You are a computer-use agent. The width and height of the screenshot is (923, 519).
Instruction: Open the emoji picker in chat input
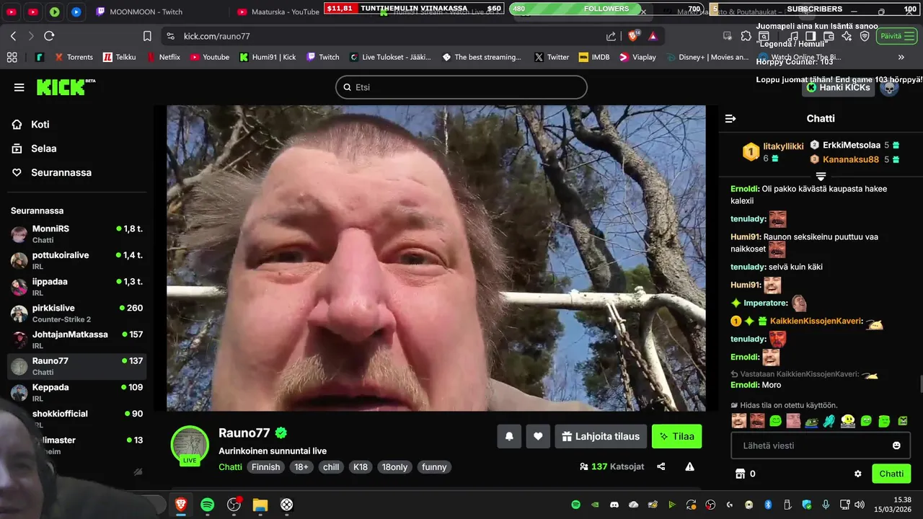[x=896, y=445]
